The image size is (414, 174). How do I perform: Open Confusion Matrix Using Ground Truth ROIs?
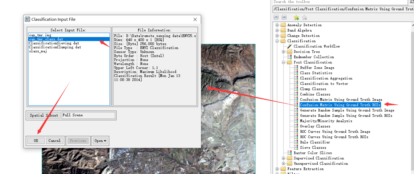click(340, 105)
